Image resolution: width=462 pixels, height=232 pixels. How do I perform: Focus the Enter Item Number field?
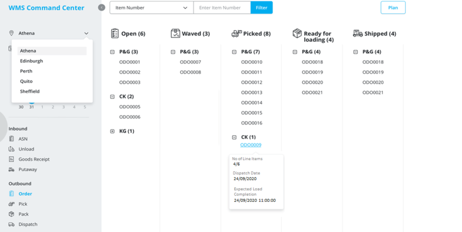click(222, 8)
